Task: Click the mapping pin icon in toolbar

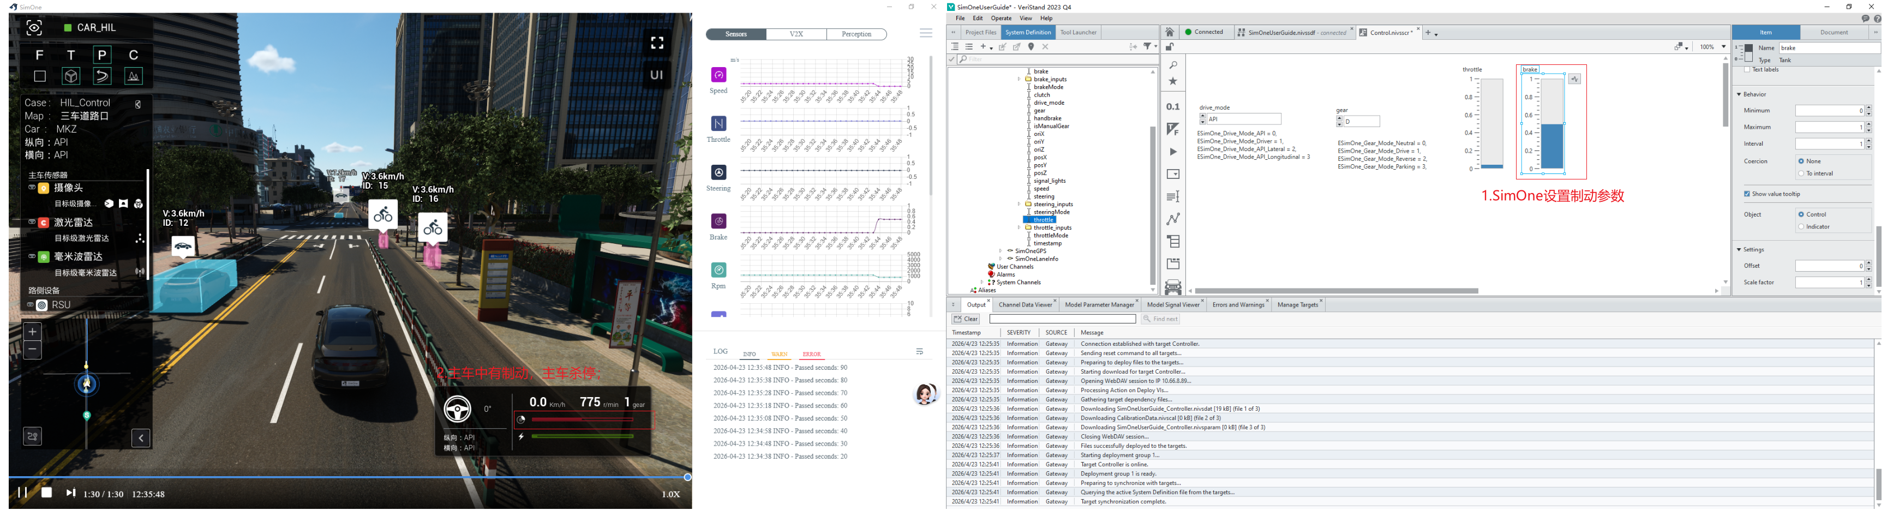Action: tap(1031, 47)
